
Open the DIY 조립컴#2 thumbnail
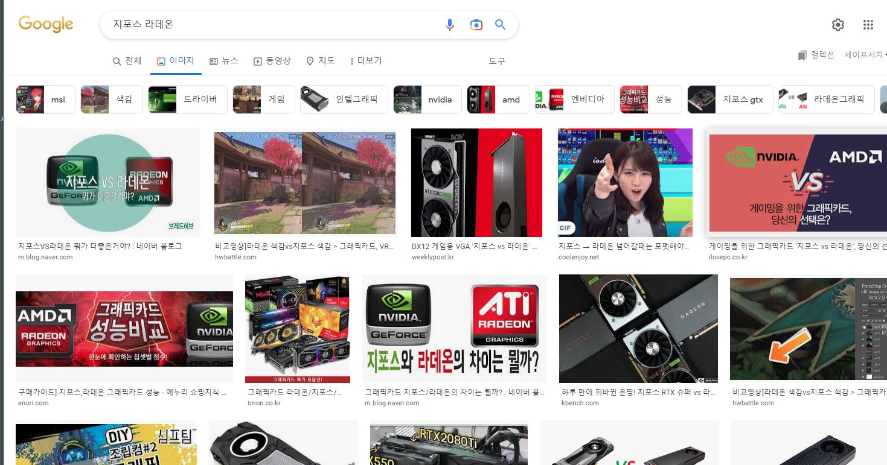[x=106, y=443]
